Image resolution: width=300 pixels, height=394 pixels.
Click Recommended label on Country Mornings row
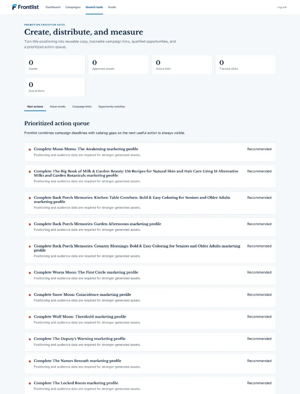[x=259, y=246]
